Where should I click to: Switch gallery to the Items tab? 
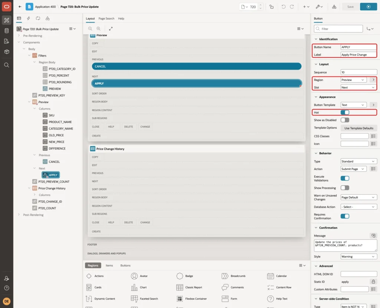click(x=109, y=265)
